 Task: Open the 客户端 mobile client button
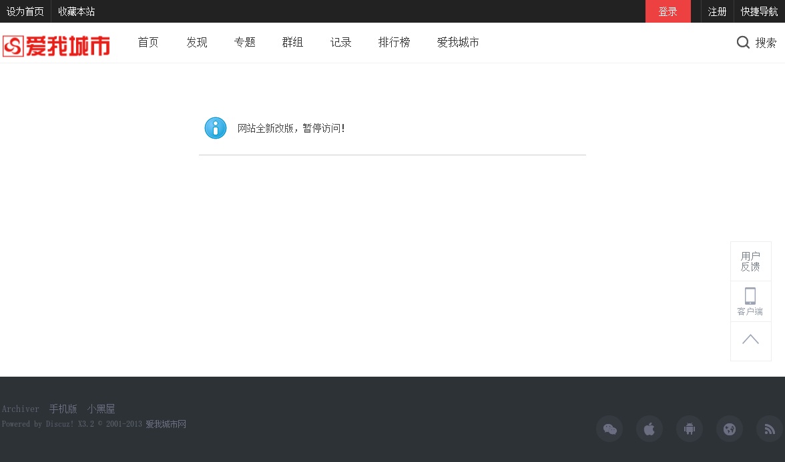point(750,301)
